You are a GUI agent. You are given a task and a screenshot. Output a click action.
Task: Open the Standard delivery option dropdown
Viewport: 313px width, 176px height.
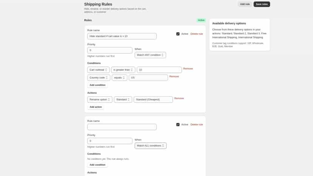coord(123,99)
